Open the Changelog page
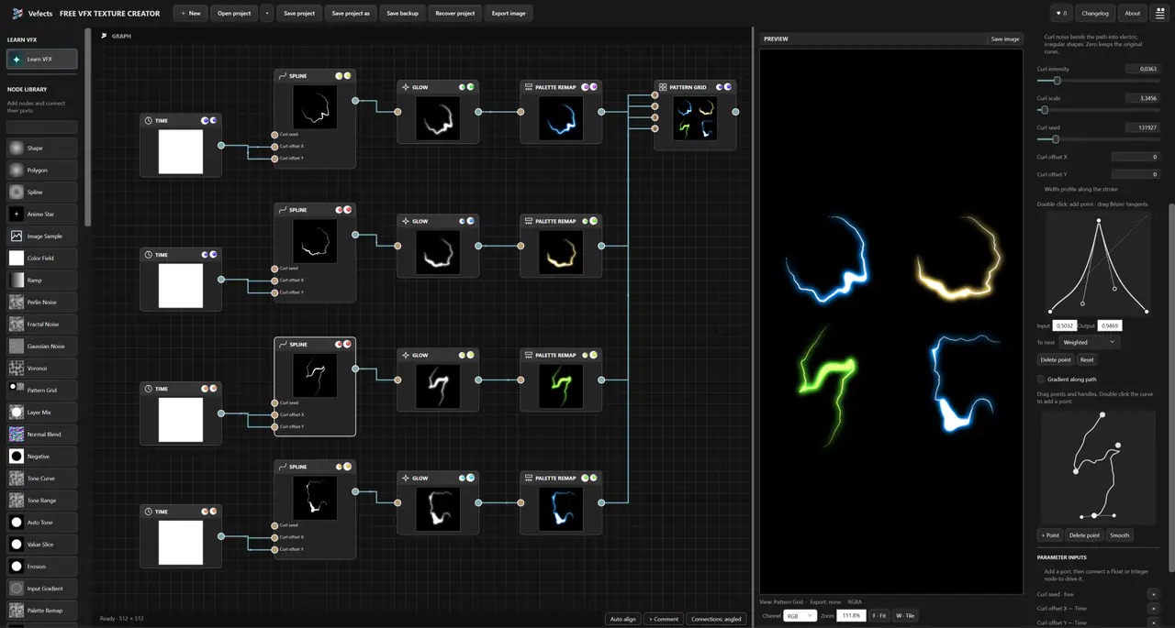 click(1095, 14)
